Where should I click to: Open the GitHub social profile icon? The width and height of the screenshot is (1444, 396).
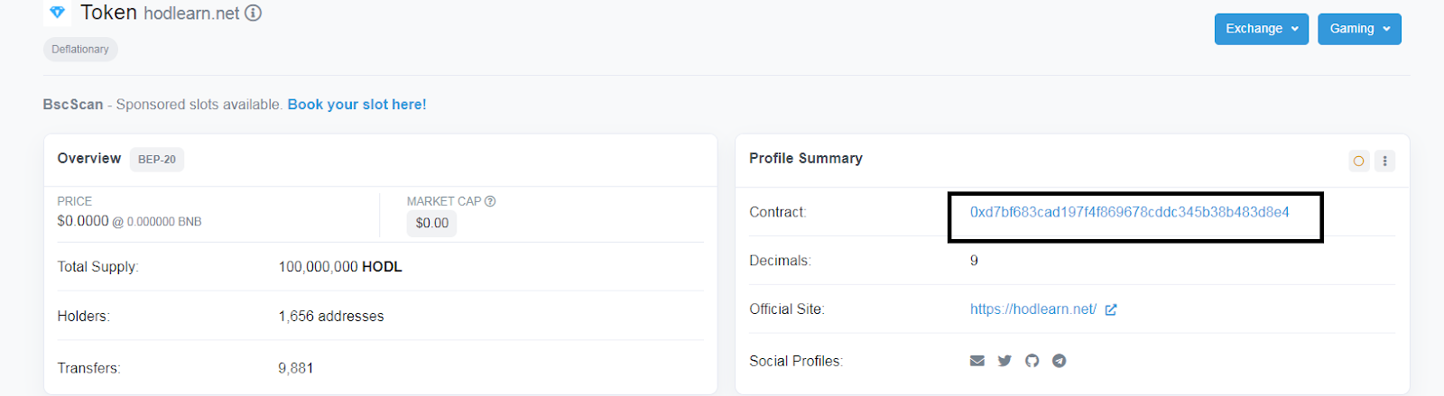(1032, 361)
